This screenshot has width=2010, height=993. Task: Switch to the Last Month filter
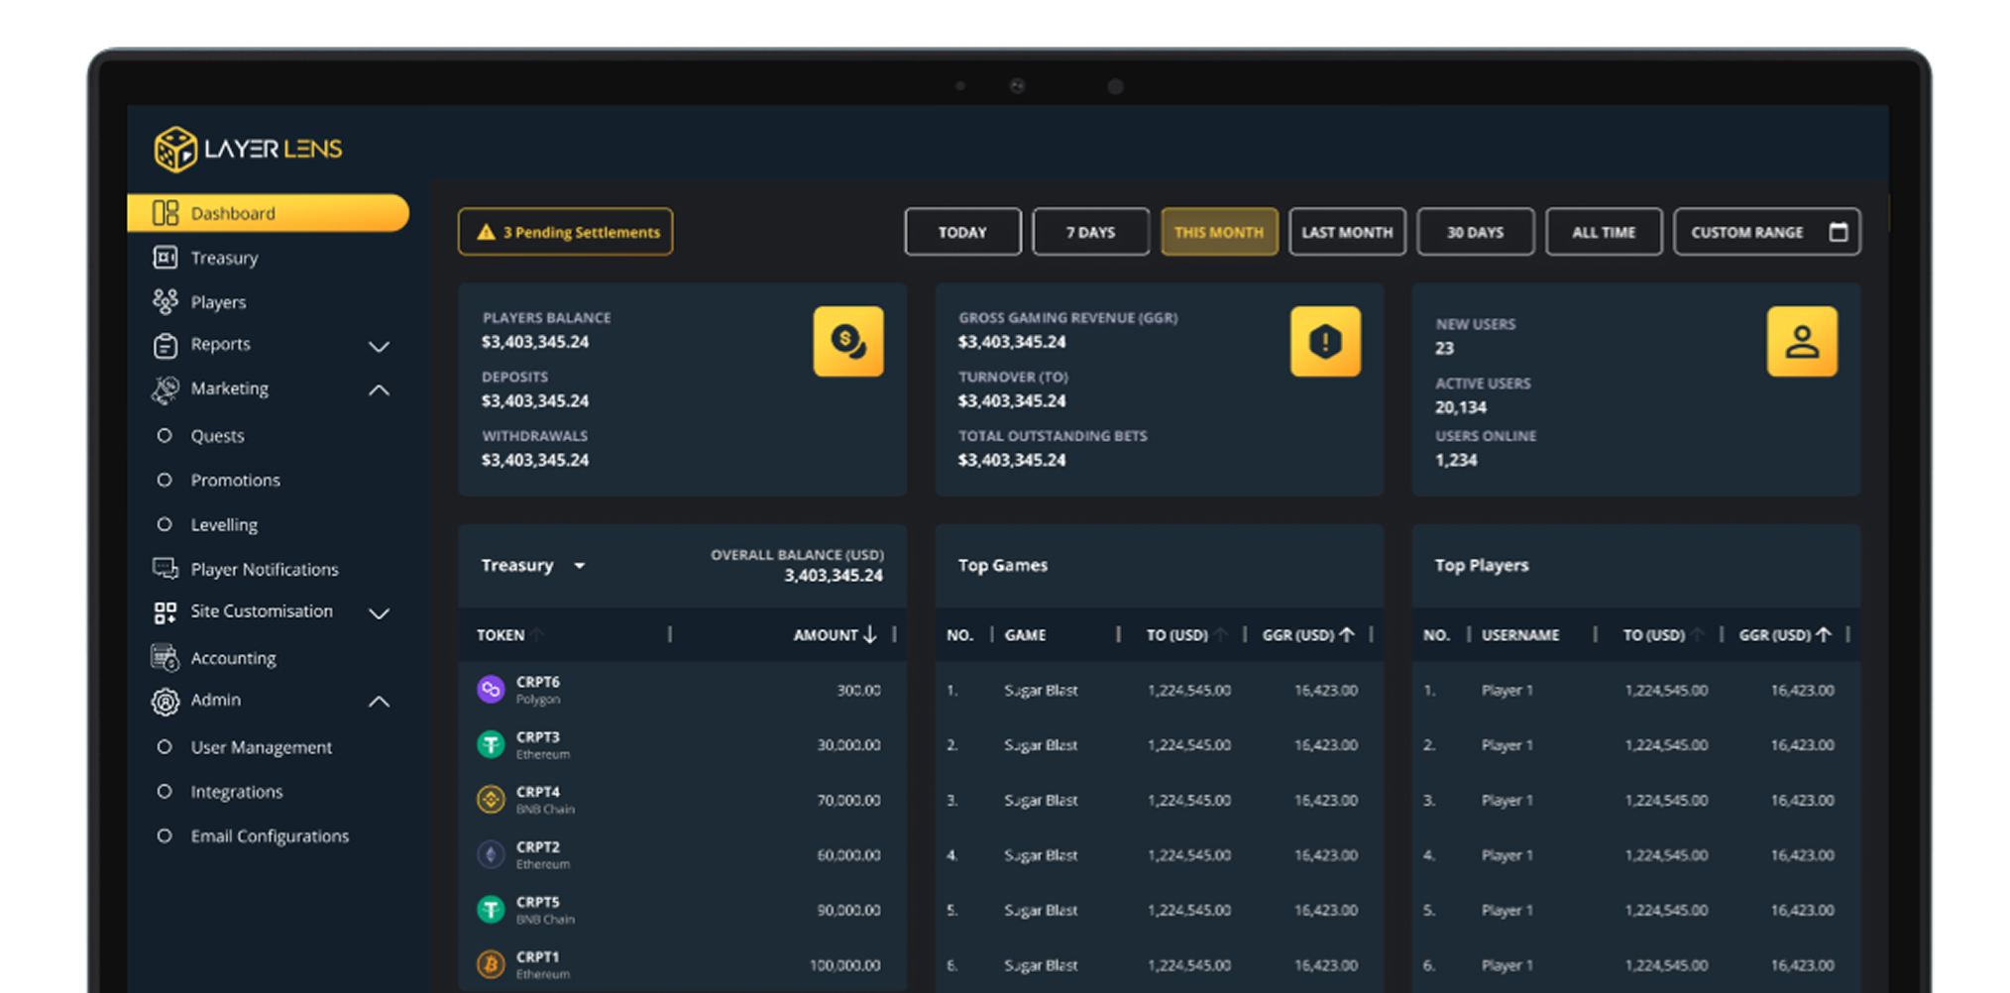1347,232
